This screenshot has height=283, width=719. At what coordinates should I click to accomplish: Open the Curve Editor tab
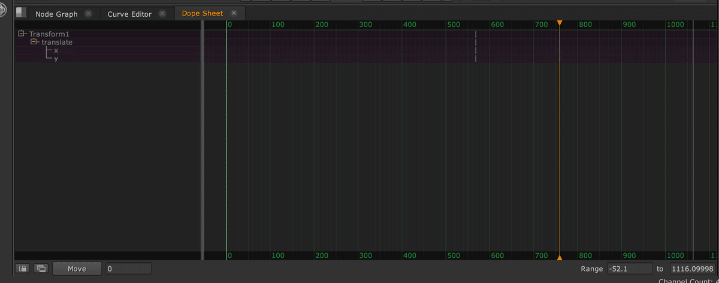pos(129,14)
